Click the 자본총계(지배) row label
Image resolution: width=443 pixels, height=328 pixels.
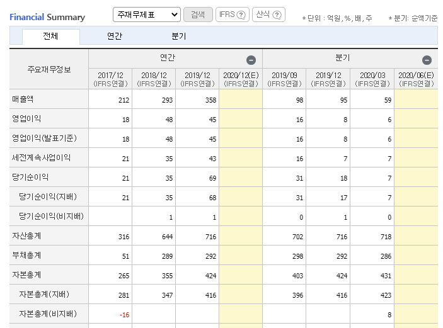pyautogui.click(x=44, y=294)
